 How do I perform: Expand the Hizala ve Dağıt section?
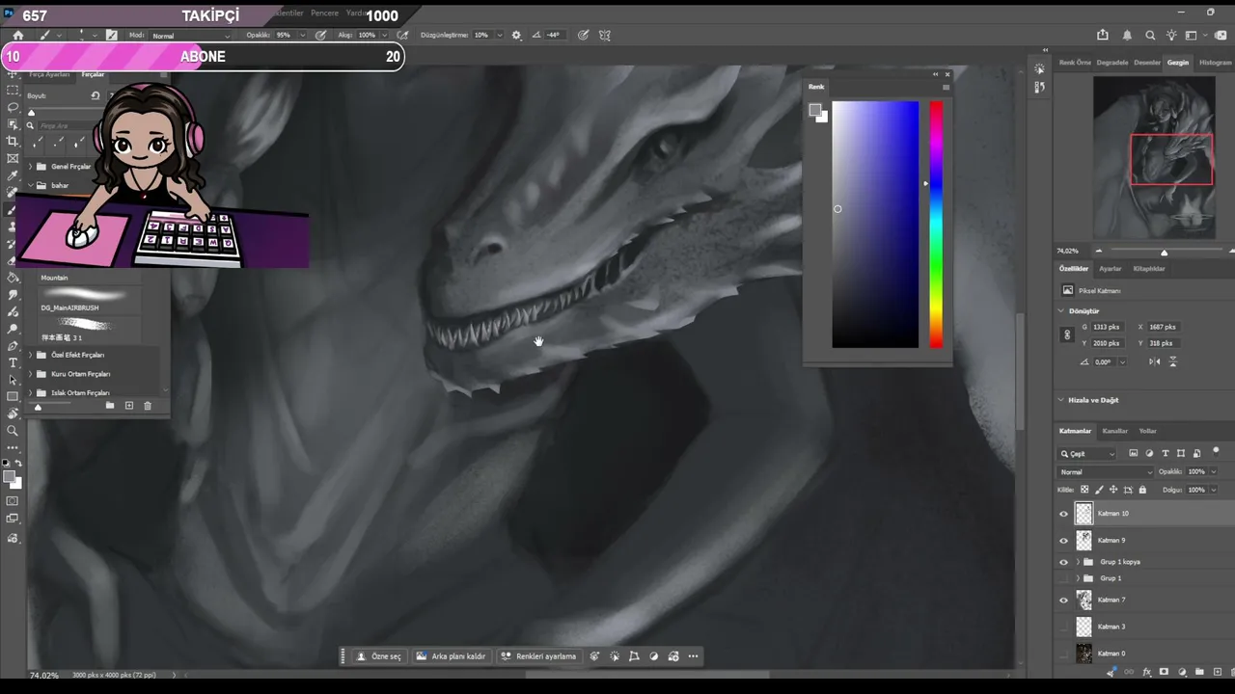pyautogui.click(x=1061, y=400)
